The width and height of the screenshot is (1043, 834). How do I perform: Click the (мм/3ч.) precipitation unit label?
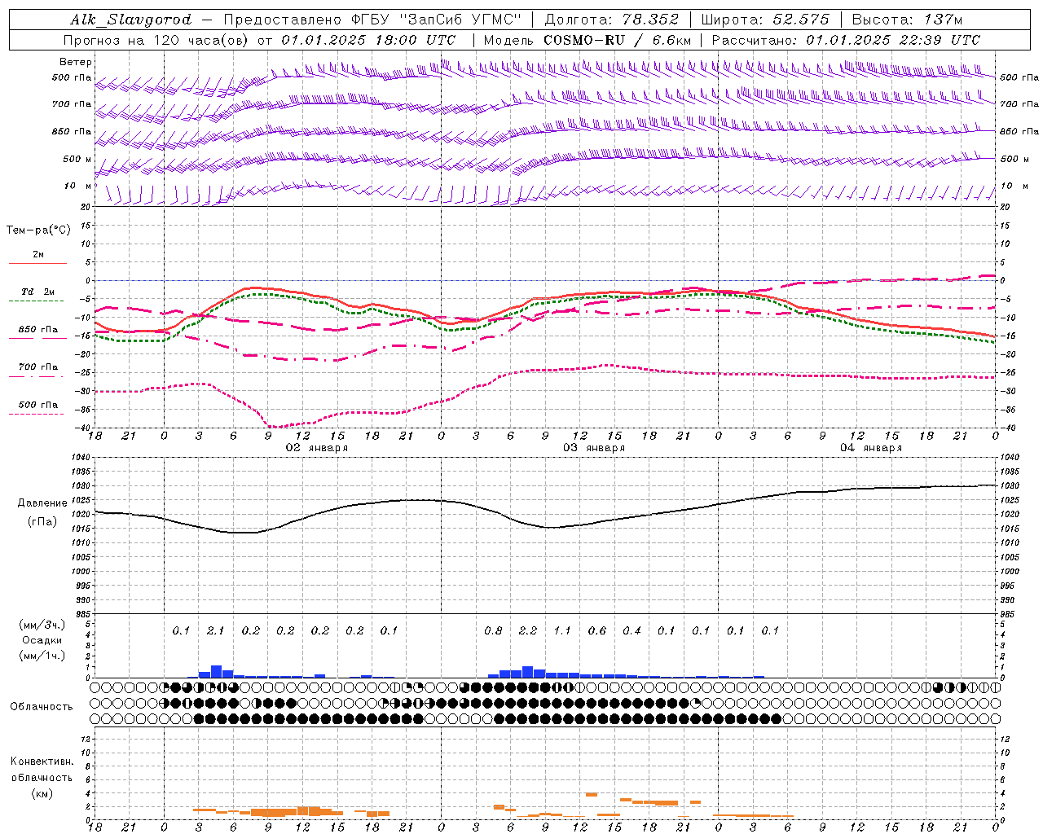(42, 625)
